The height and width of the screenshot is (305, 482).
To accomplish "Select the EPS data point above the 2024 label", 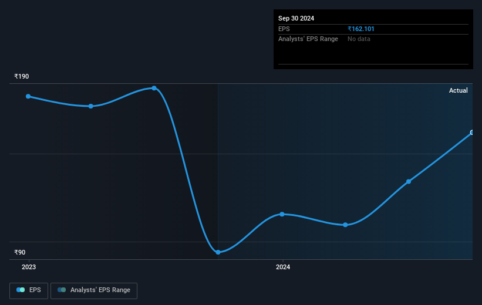I will (282, 214).
